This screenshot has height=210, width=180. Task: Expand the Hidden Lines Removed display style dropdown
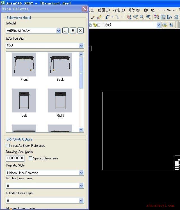(81, 173)
